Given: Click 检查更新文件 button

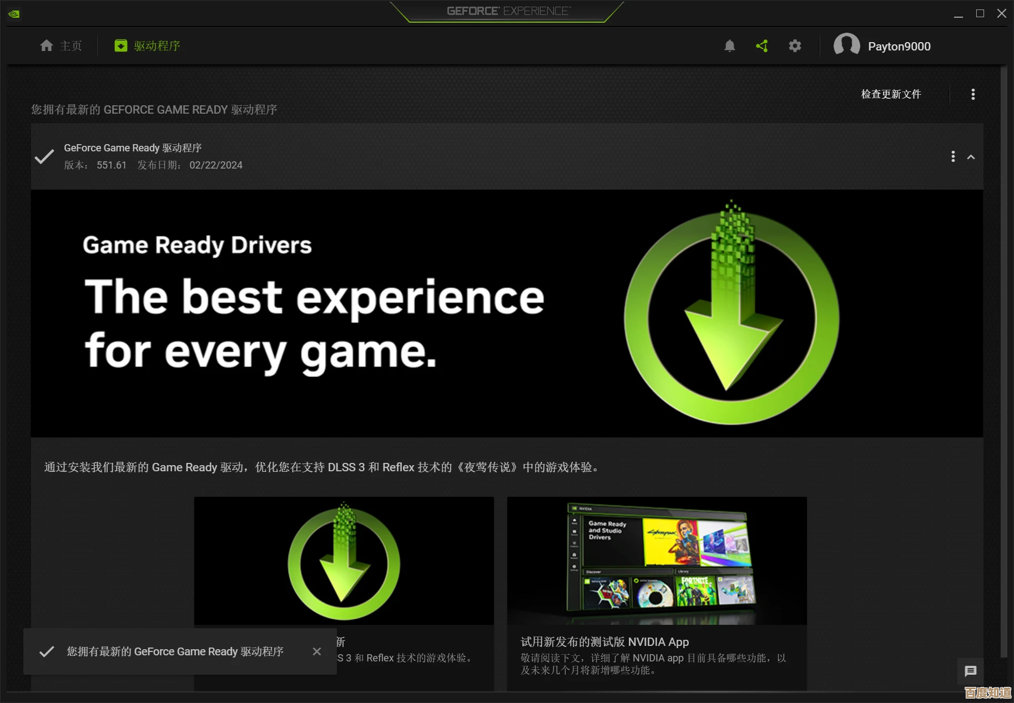Looking at the screenshot, I should coord(891,94).
